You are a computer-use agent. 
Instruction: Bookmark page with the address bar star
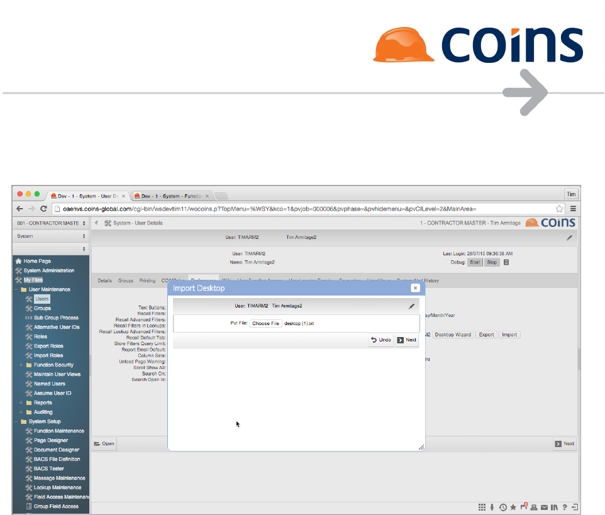tap(560, 209)
